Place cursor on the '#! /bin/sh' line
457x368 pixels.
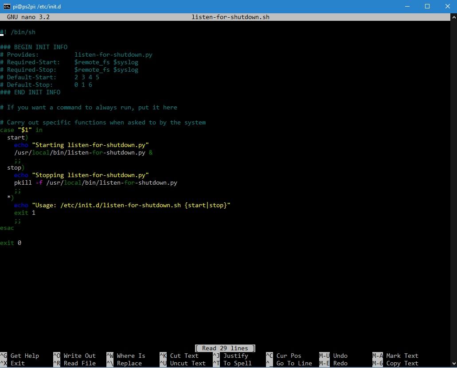18,32
